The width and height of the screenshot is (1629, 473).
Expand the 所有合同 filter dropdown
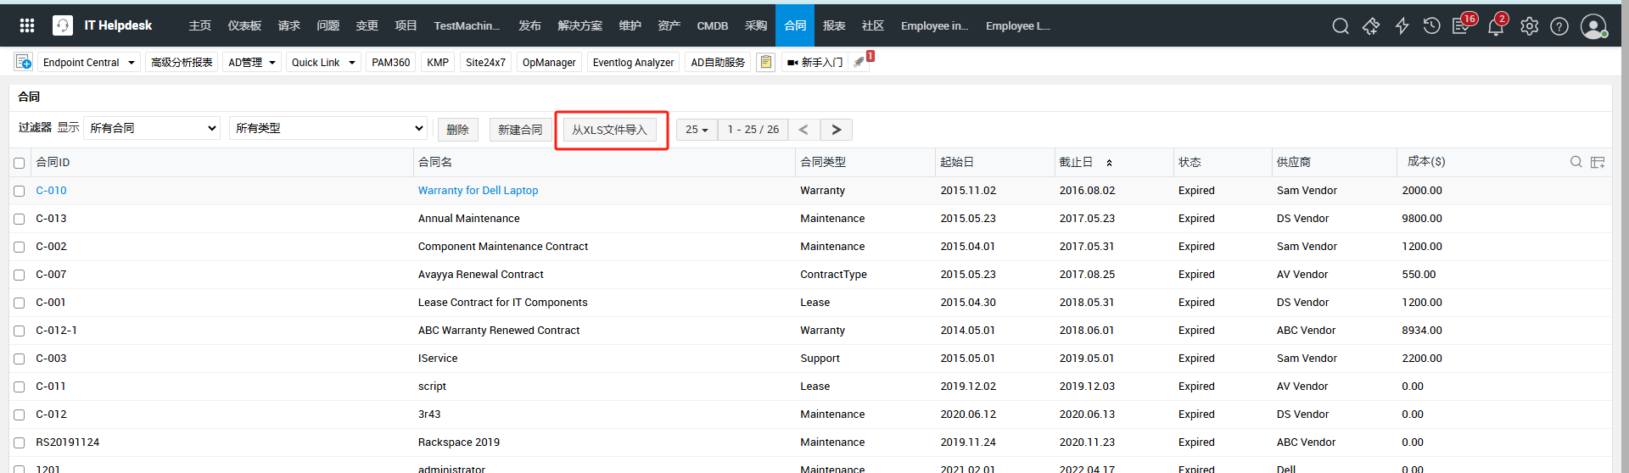click(x=152, y=128)
